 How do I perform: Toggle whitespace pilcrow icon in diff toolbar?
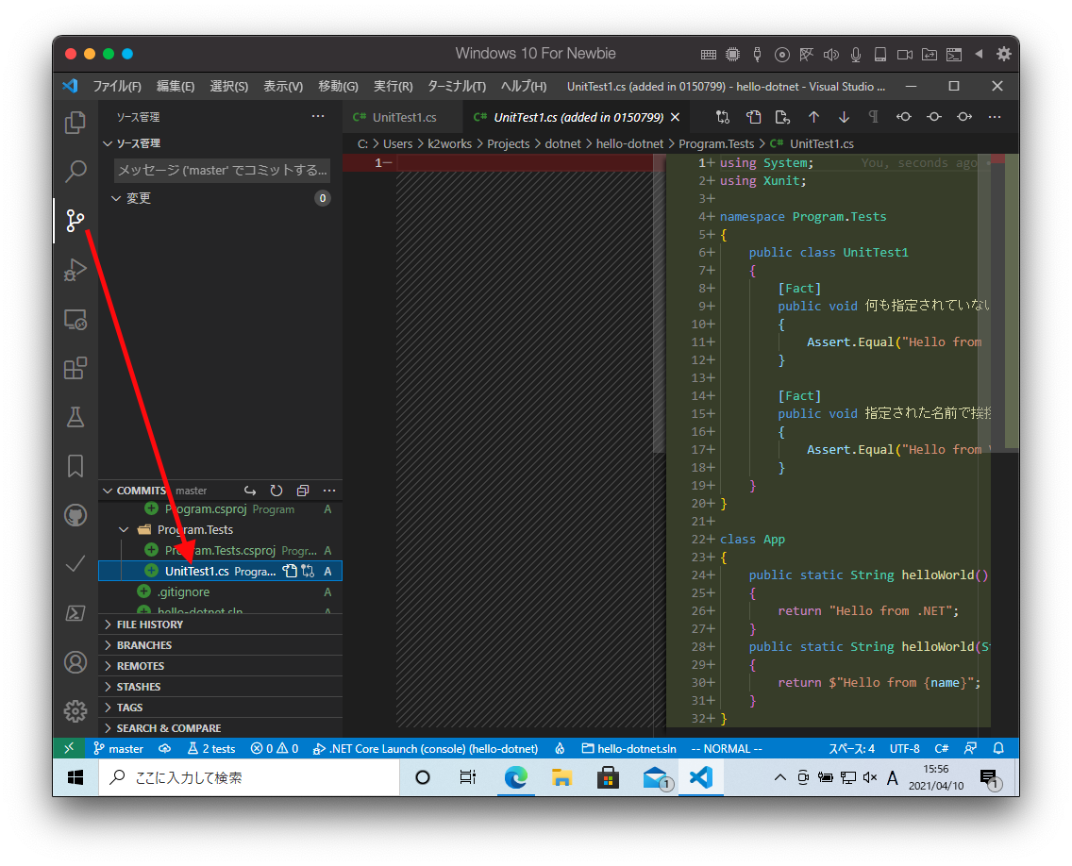pyautogui.click(x=874, y=118)
